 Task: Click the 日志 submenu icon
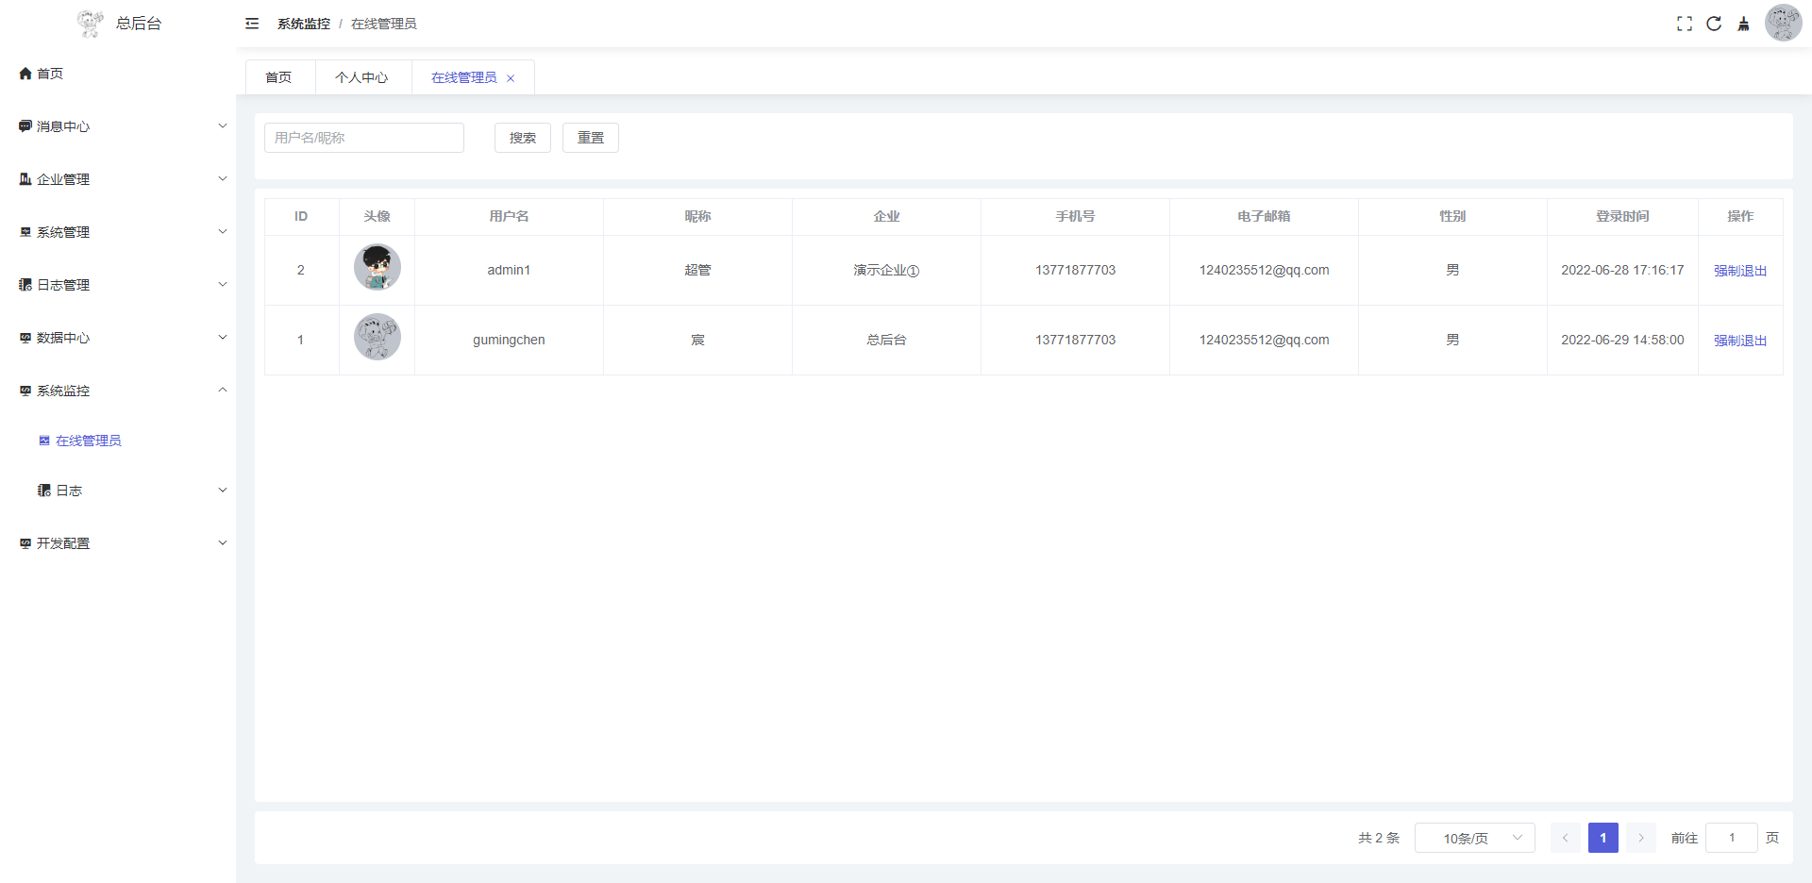(x=44, y=491)
